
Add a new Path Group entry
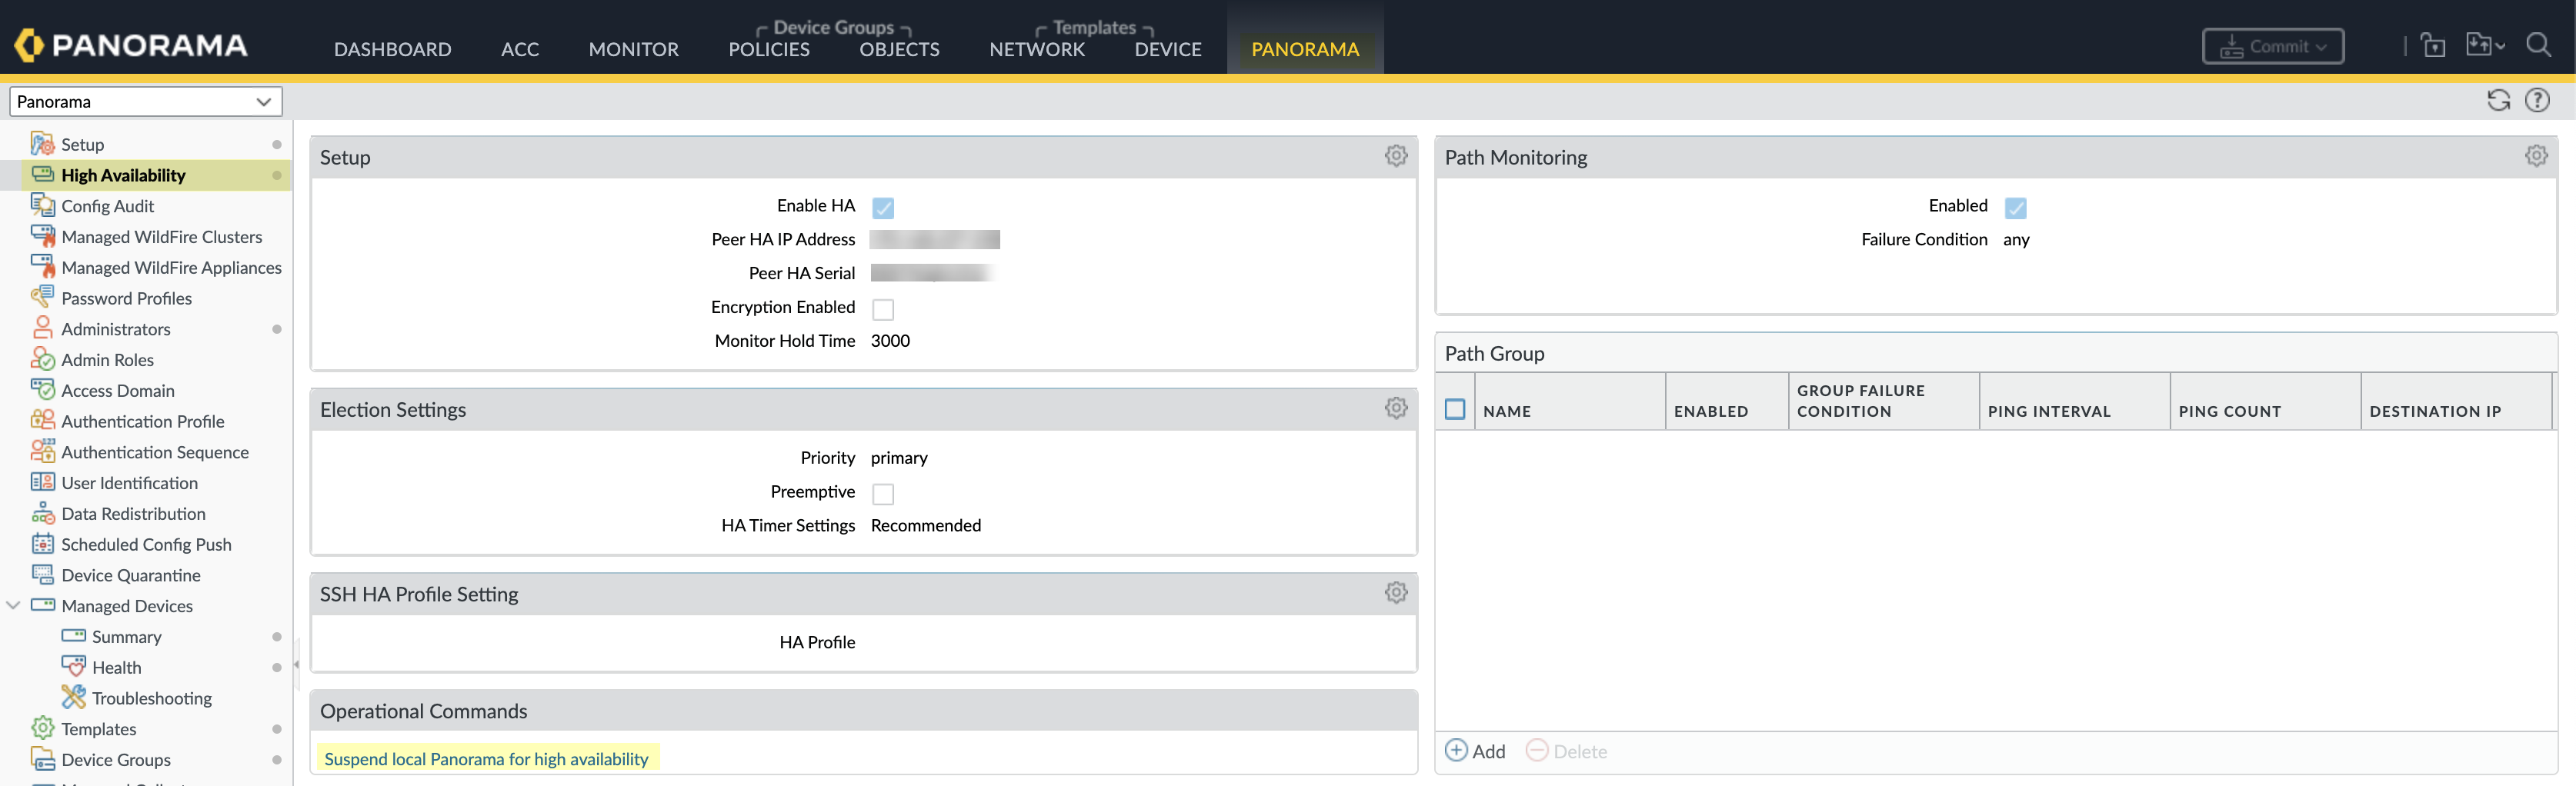(x=1475, y=750)
